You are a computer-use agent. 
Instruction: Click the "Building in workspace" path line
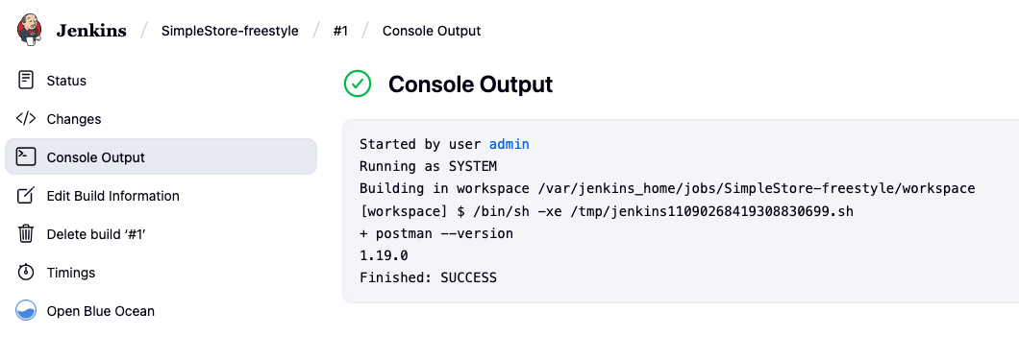click(x=667, y=189)
